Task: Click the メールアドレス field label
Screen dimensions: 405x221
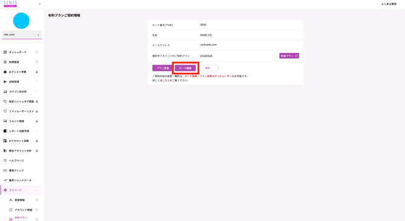Action: [161, 45]
